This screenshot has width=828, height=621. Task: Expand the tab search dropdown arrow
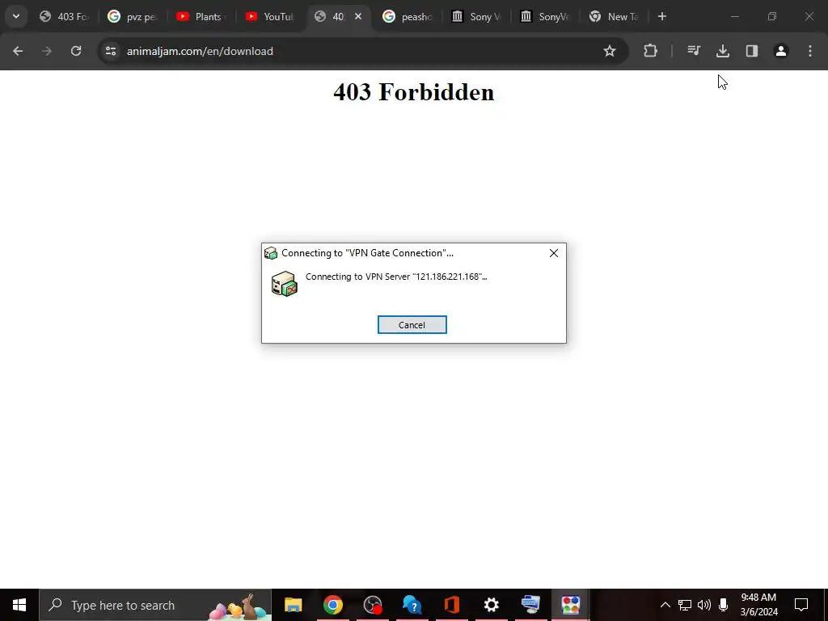coord(16,16)
